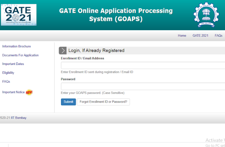Select FAQs in the left sidebar
The width and height of the screenshot is (225, 147).
pos(6,82)
